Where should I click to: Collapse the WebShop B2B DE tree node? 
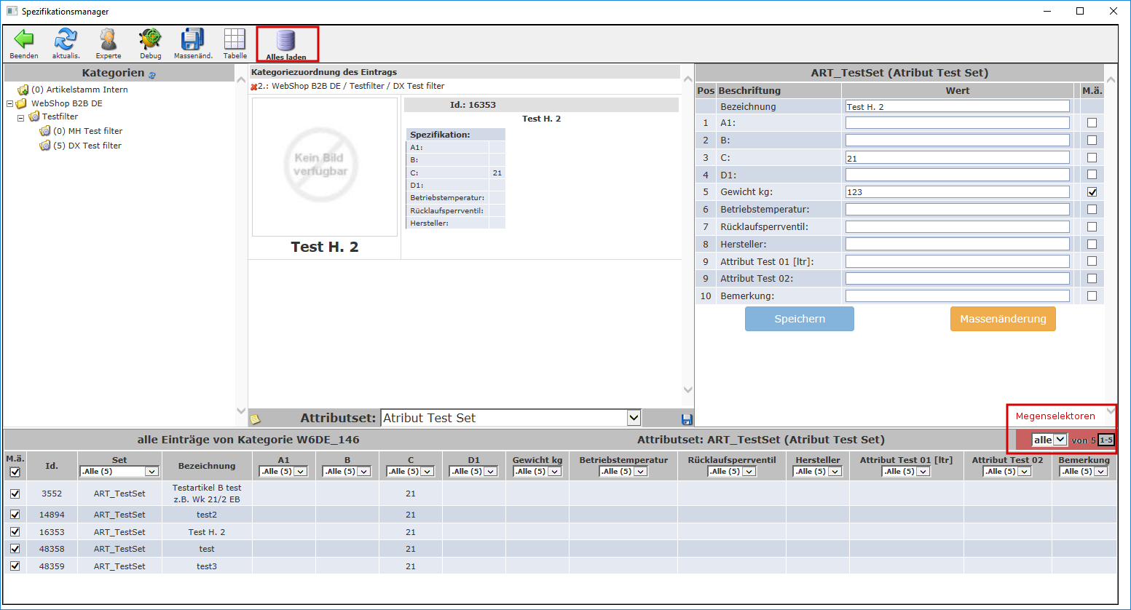10,104
